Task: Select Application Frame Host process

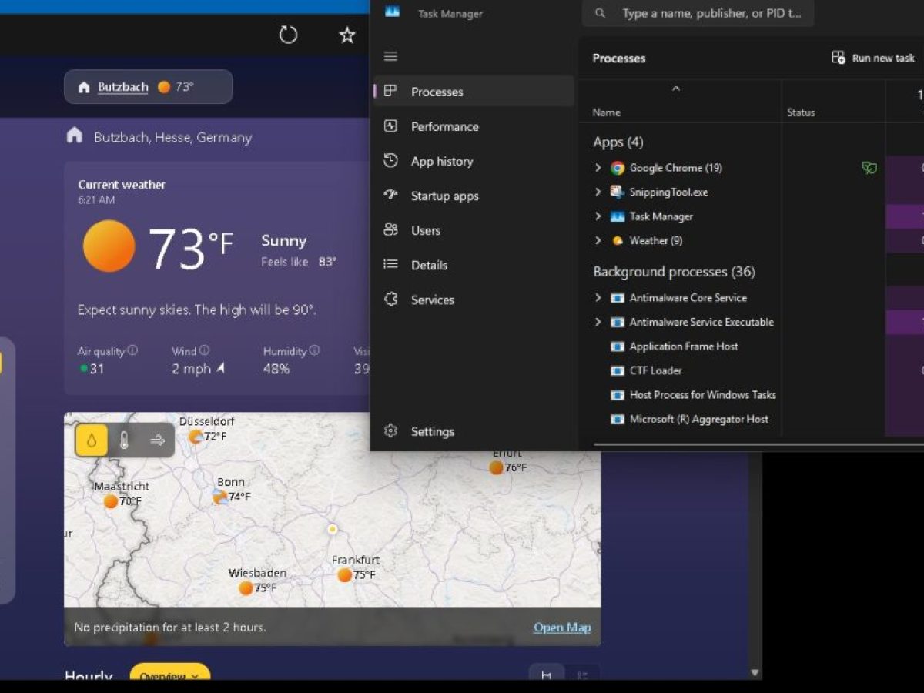Action: tap(684, 346)
